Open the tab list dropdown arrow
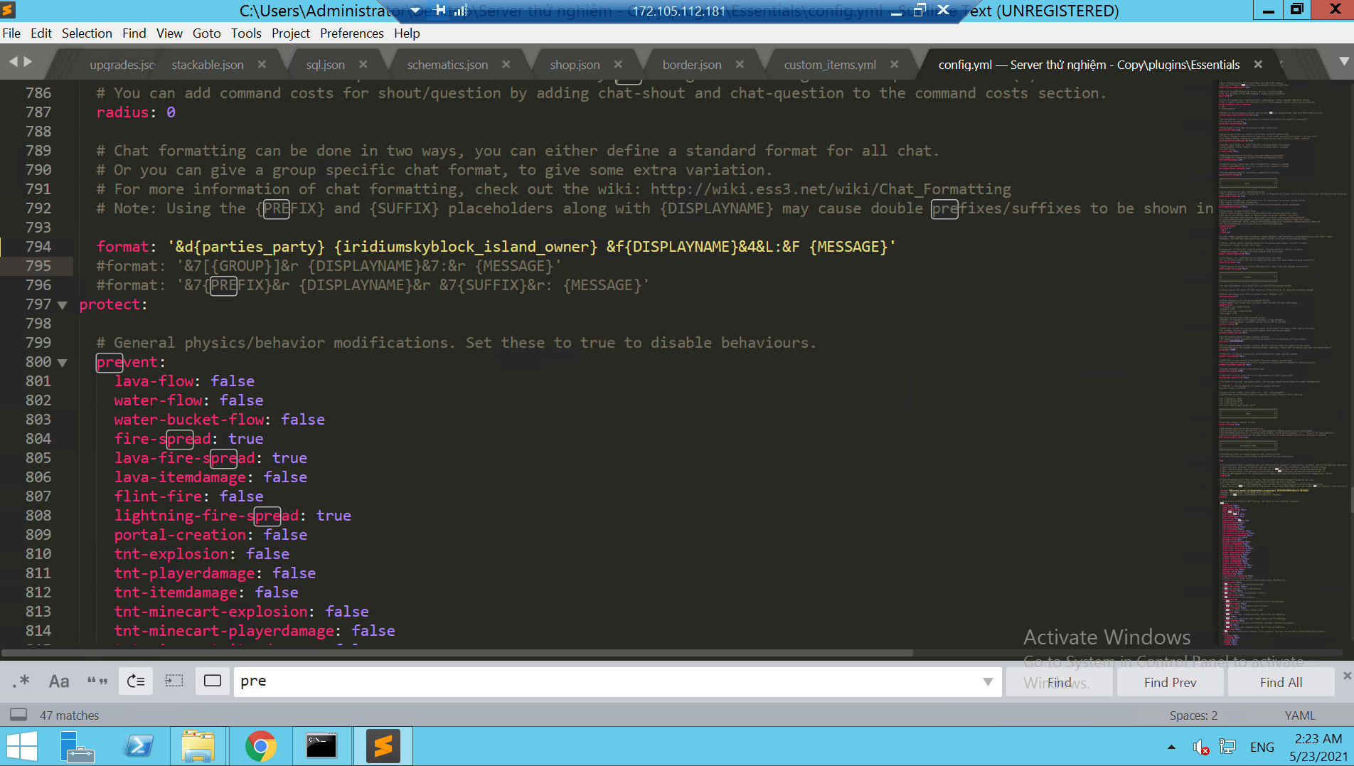The image size is (1354, 766). (1343, 62)
